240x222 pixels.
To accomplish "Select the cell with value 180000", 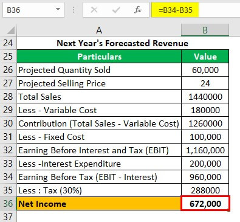I will click(205, 110).
